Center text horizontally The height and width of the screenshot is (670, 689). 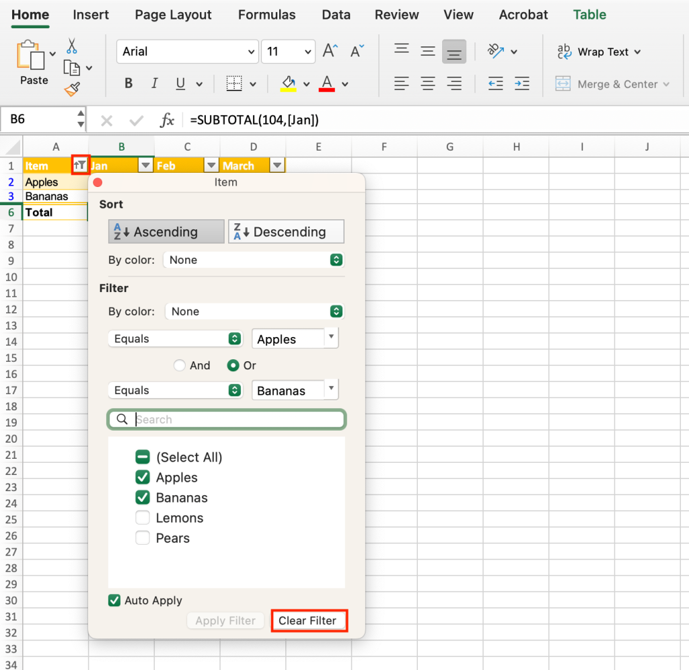[x=427, y=83]
